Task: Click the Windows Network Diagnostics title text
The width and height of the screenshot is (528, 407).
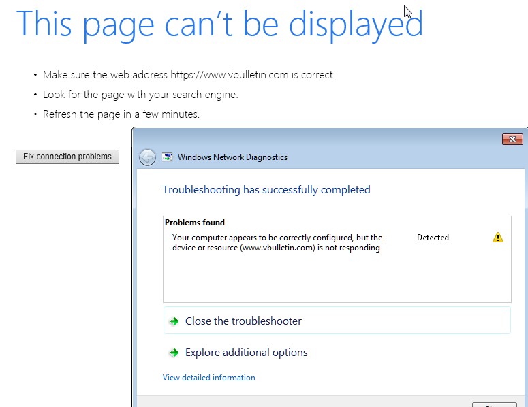Action: tap(232, 157)
